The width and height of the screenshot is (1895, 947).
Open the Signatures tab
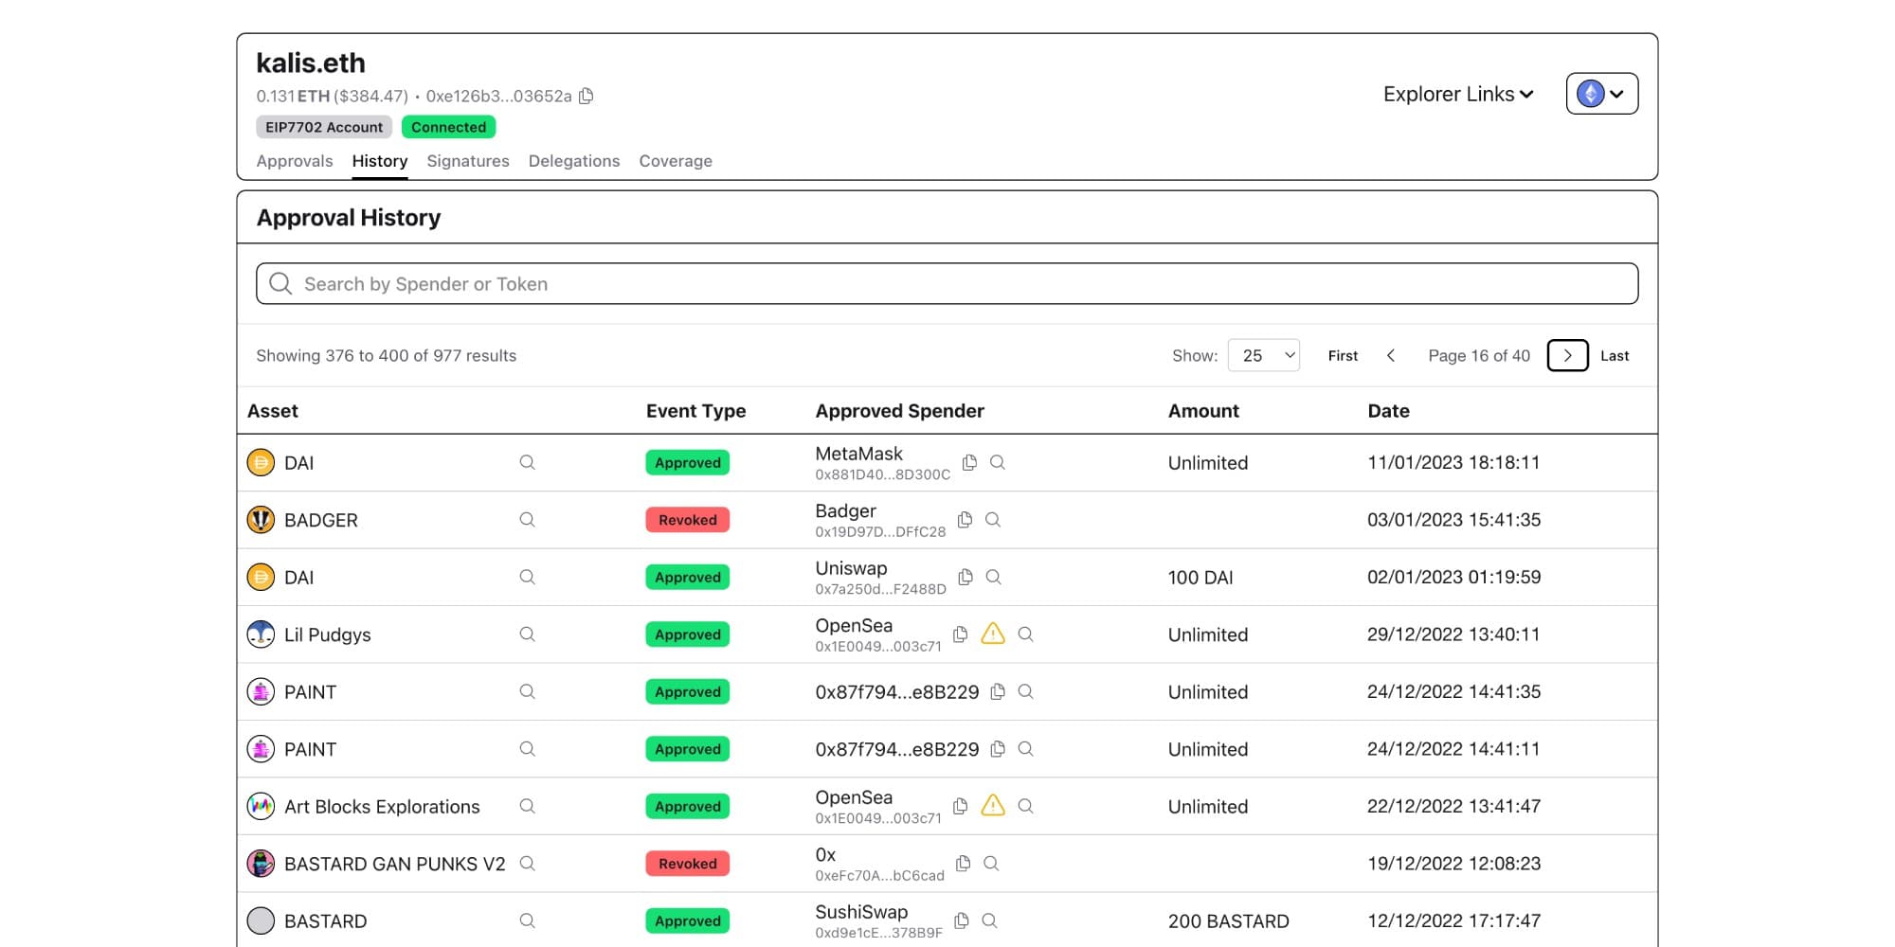(468, 161)
